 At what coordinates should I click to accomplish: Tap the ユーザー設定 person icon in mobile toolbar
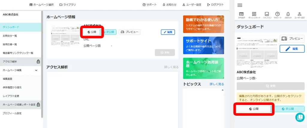(x=299, y=16)
